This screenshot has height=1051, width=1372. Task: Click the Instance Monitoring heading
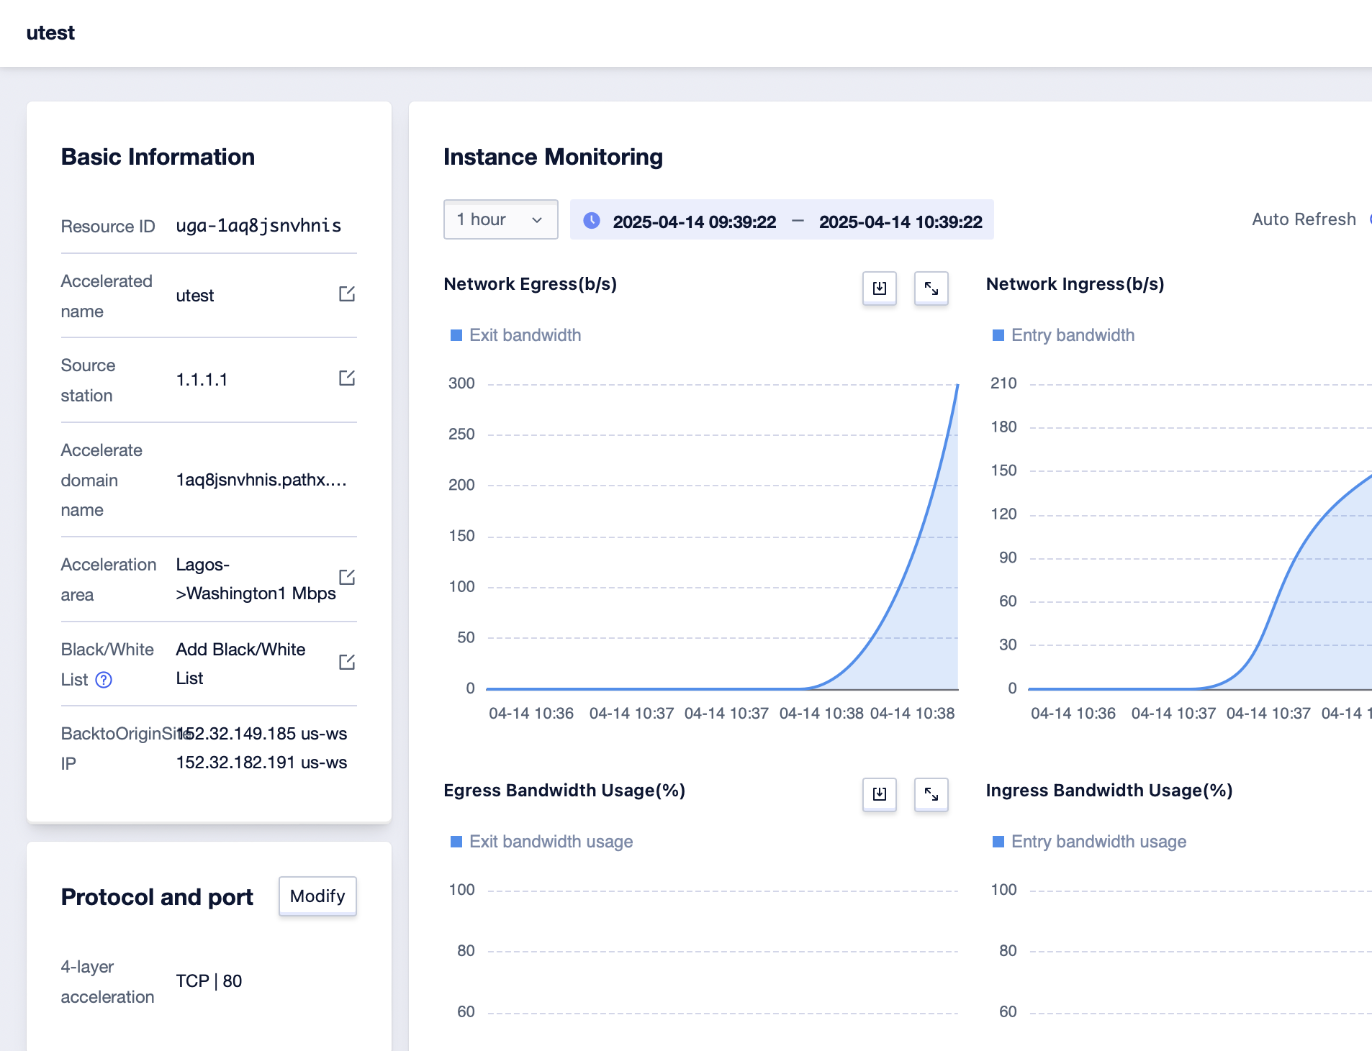pos(553,157)
